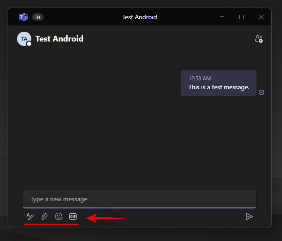Maximize the chat window
282x241 pixels.
click(242, 17)
